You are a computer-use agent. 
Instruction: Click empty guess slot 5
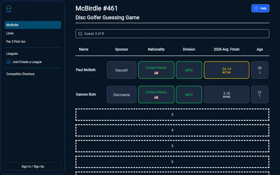pos(172,146)
